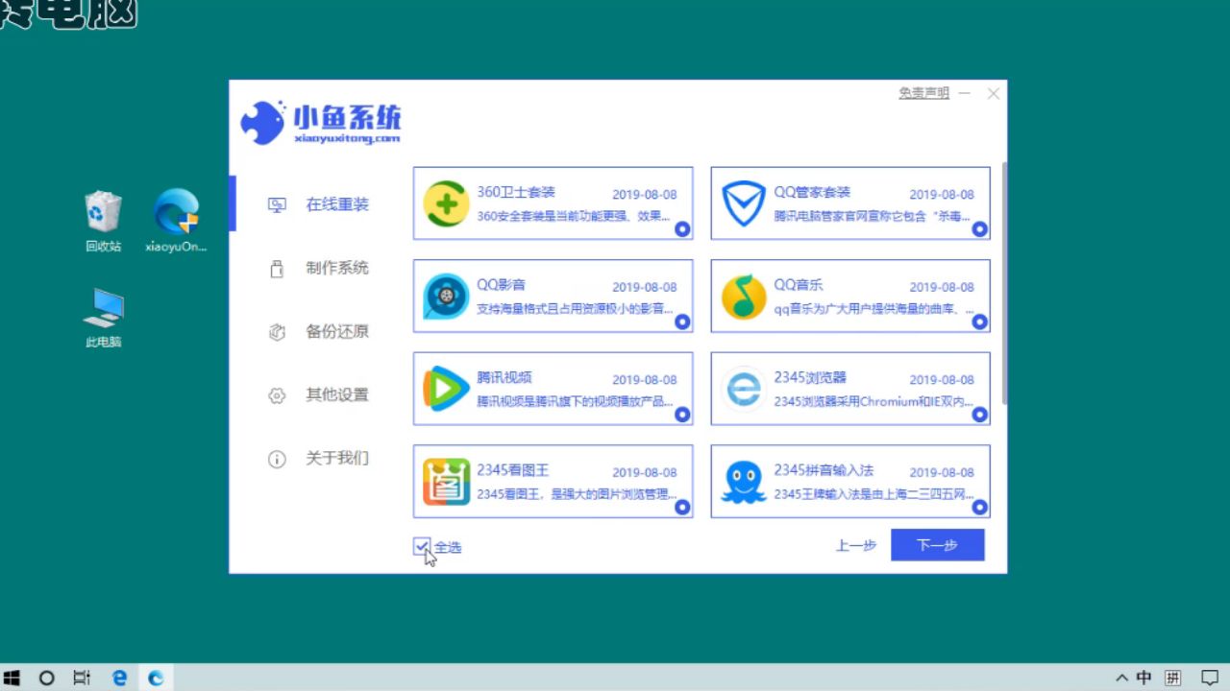Click the 2345看图王 icon
1230x691 pixels.
(x=446, y=482)
